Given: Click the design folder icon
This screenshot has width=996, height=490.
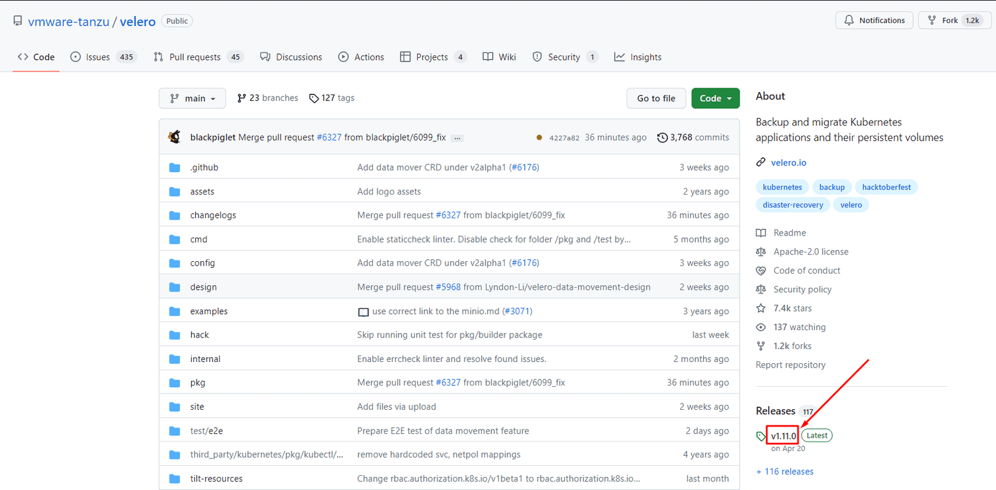Looking at the screenshot, I should coord(175,287).
